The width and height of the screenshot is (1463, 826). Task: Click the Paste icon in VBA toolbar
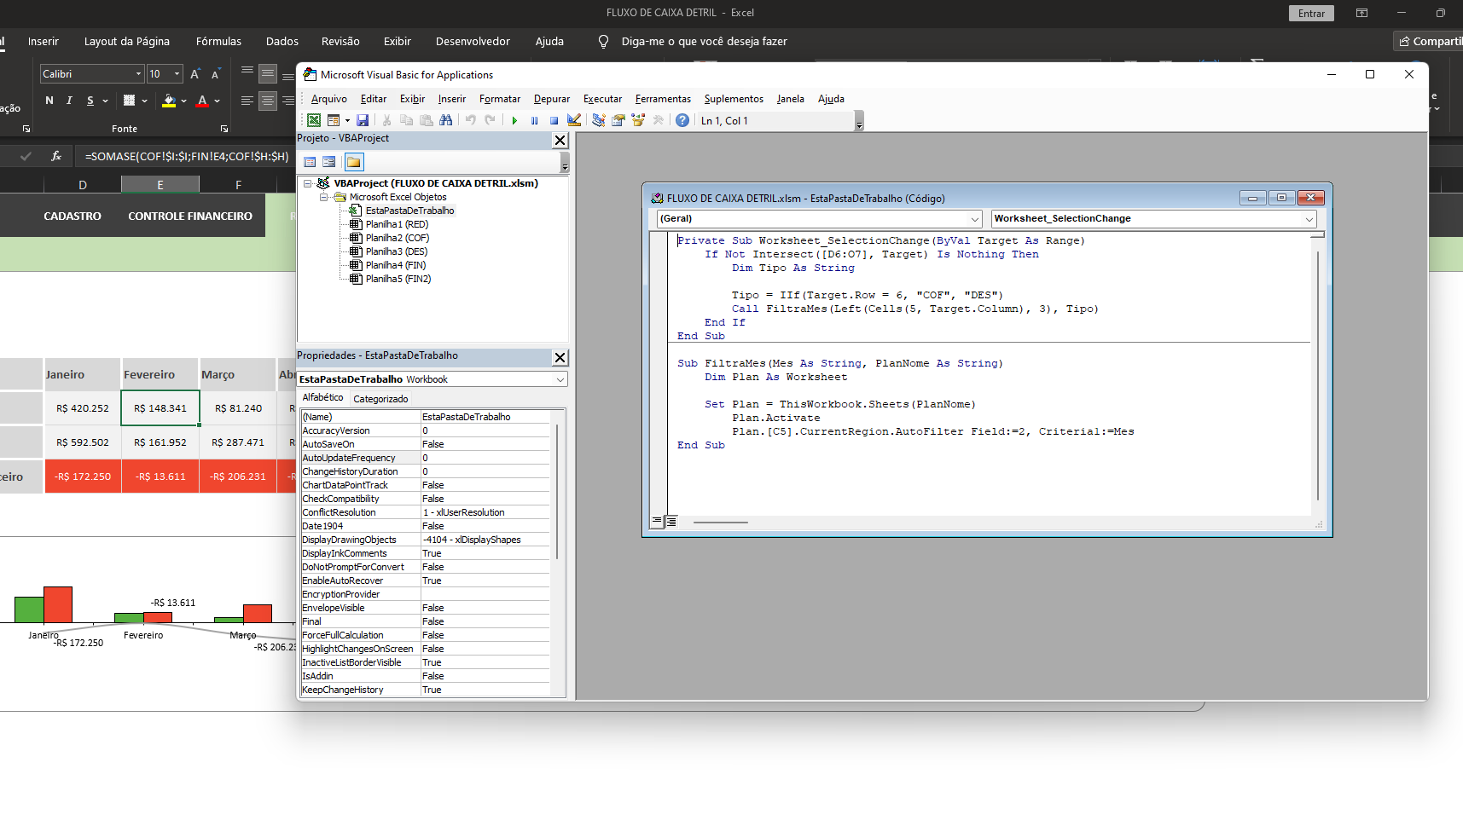[427, 120]
